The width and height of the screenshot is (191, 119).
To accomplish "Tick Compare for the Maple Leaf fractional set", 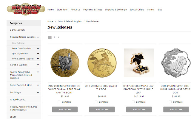I will click(x=133, y=102).
